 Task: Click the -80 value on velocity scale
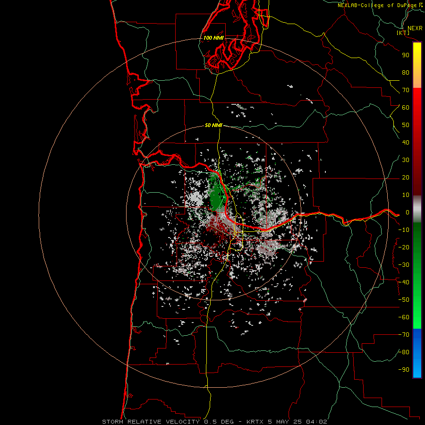point(404,352)
